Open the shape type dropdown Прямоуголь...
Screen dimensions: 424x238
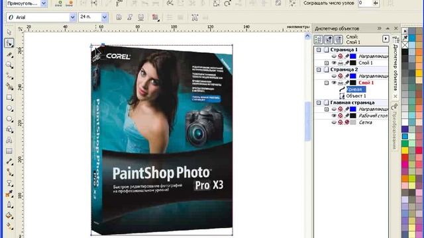[43, 3]
